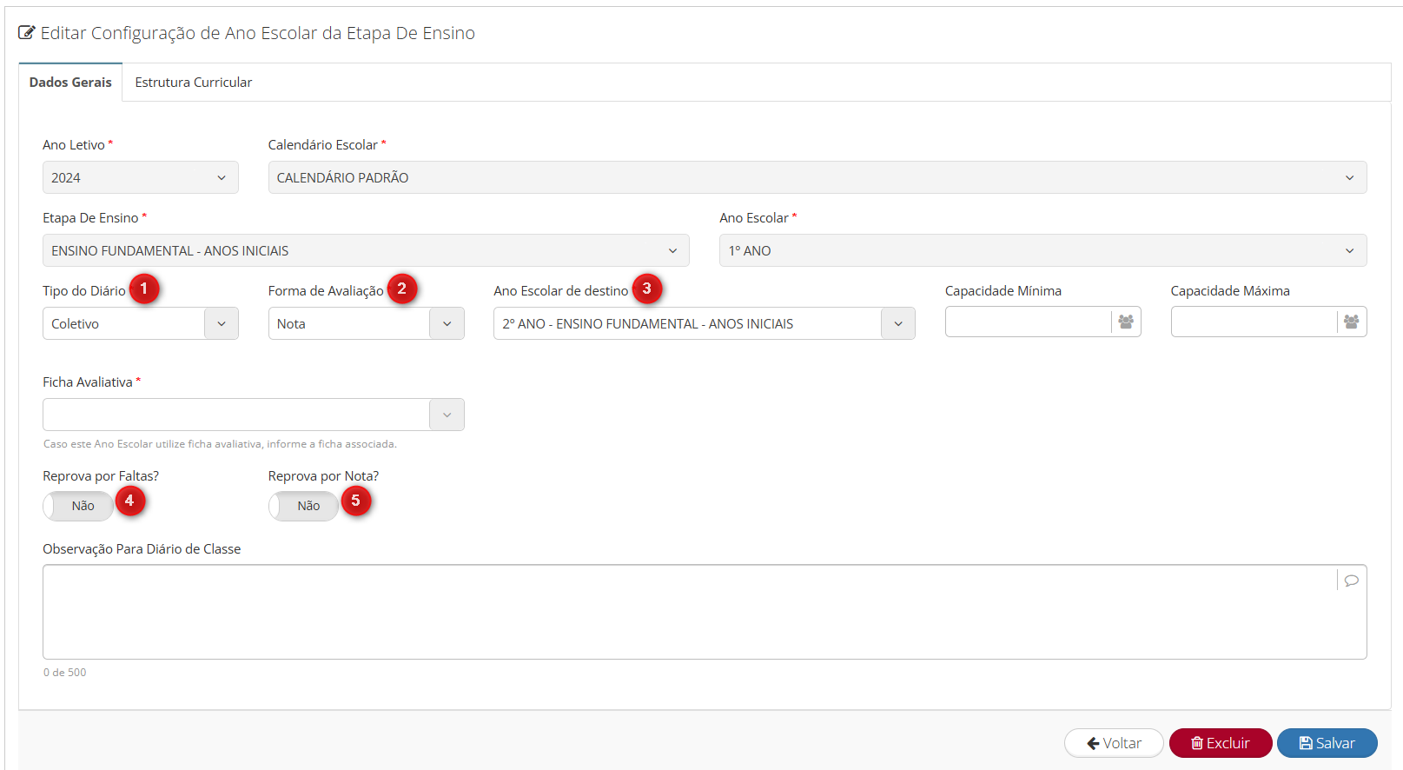Click red marker 5 near Reprova por Nota

coord(355,501)
